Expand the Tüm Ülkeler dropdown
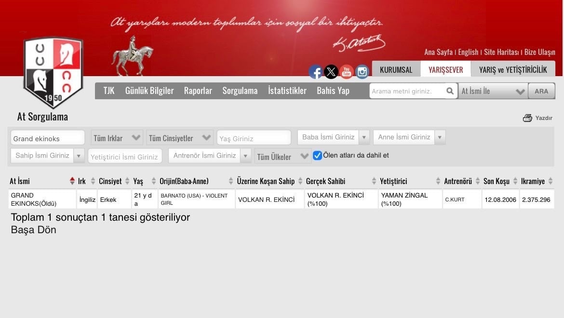The height and width of the screenshot is (318, 564). pyautogui.click(x=283, y=157)
